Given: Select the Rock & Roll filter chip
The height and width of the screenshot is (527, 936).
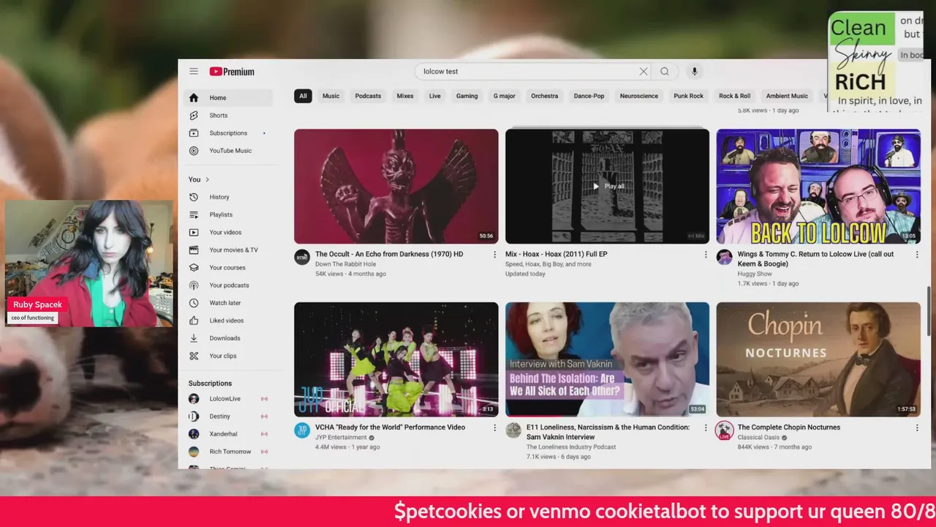Looking at the screenshot, I should 735,96.
